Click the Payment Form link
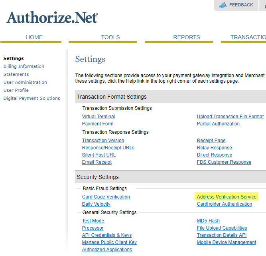The width and height of the screenshot is (266, 256). point(98,124)
